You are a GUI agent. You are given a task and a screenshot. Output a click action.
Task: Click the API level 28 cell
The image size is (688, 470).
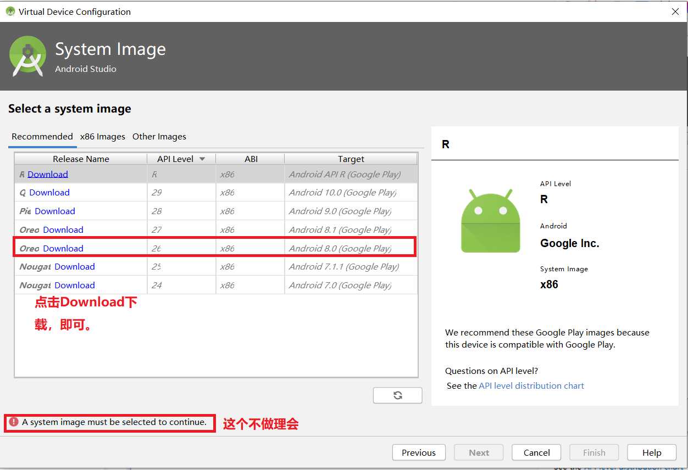click(181, 211)
